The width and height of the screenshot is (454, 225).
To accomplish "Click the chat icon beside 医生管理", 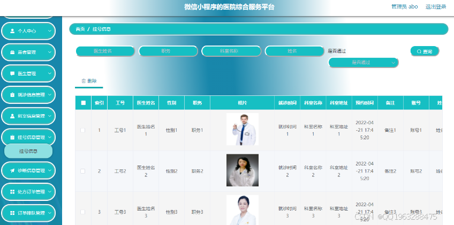I will [12, 73].
